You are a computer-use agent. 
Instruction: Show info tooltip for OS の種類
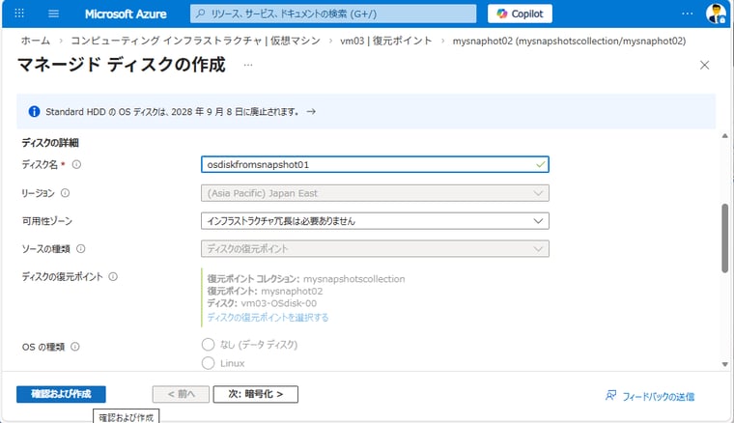[x=75, y=347]
